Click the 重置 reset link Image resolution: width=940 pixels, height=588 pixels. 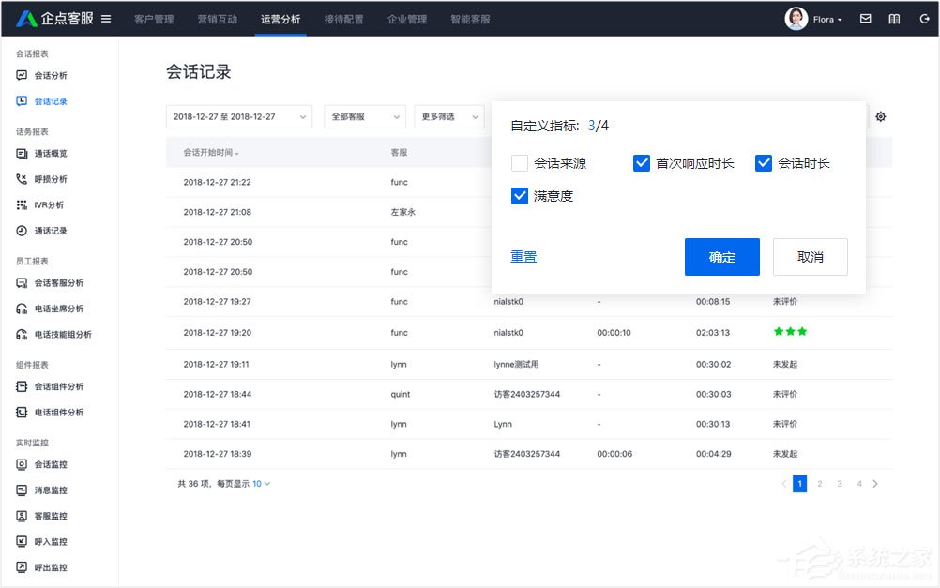(x=523, y=256)
